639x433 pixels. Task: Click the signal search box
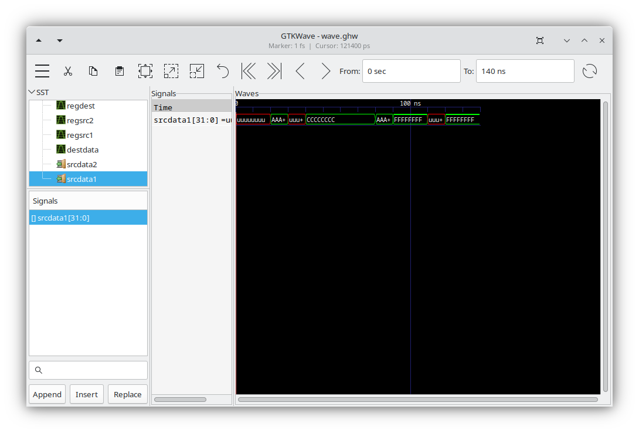[88, 370]
